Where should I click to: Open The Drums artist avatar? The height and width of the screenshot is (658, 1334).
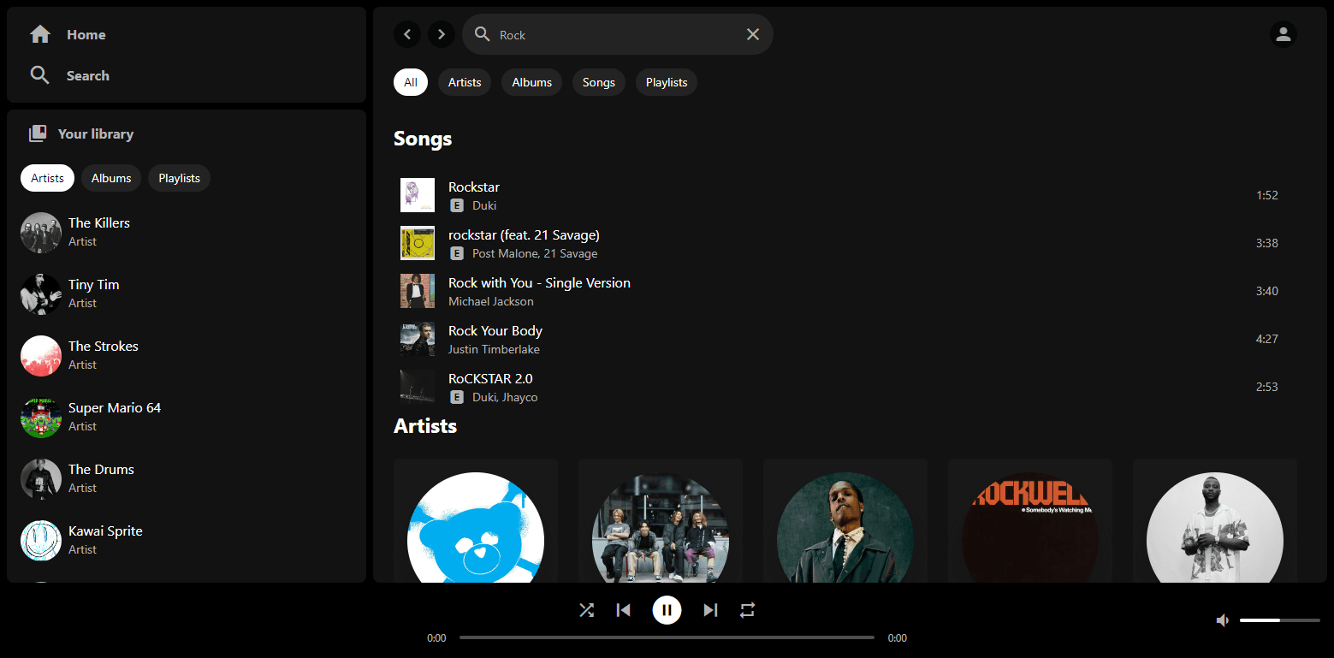pos(41,479)
